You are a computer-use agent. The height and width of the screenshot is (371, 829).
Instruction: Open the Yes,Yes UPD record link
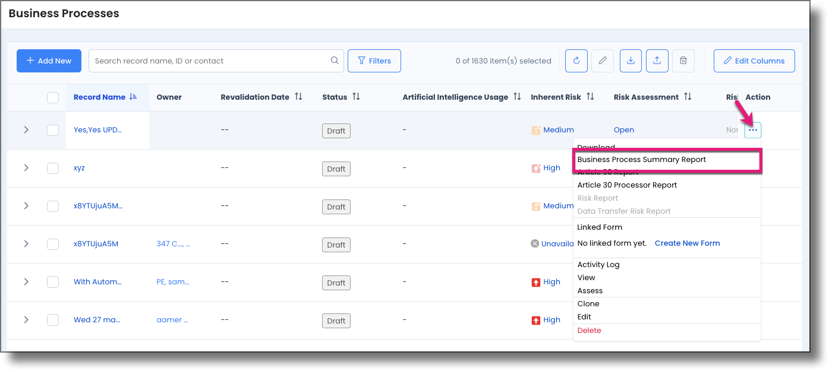(97, 130)
